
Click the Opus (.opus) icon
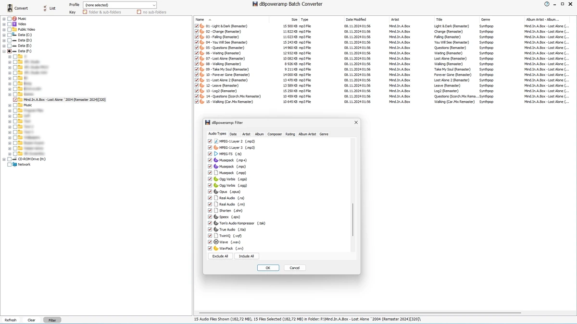(x=216, y=192)
